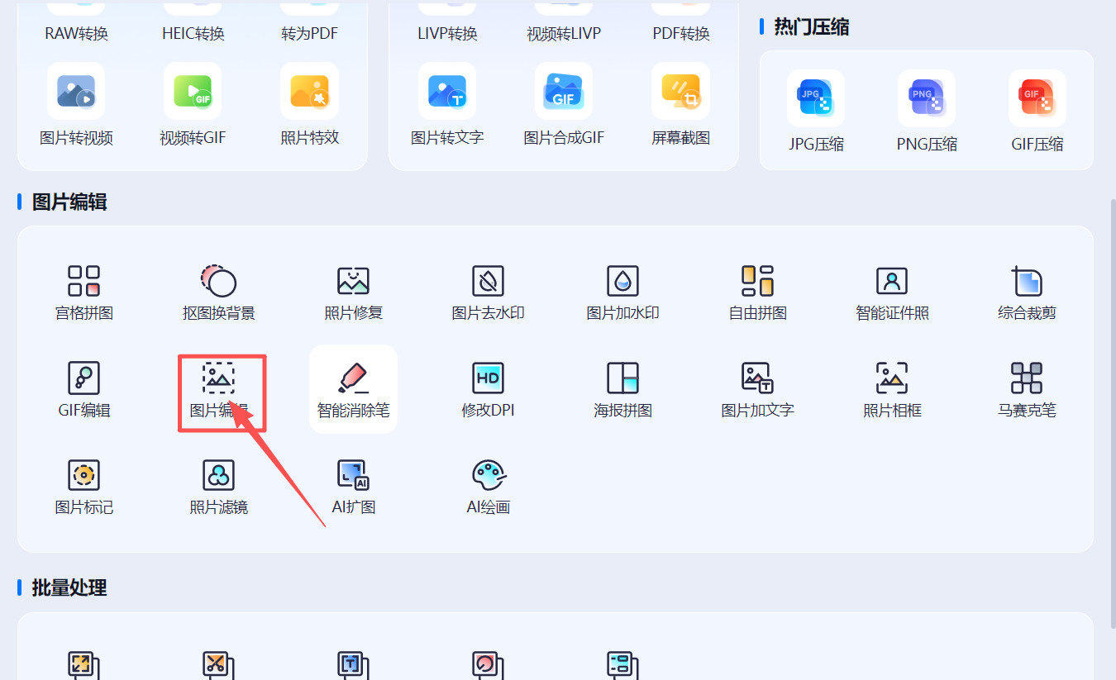
Task: Open the 图片标记 image markup tool
Action: [83, 487]
